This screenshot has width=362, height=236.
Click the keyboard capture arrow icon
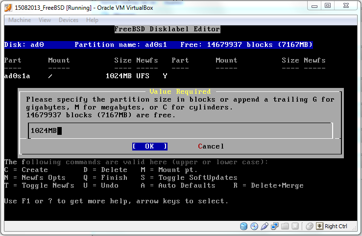(319, 226)
